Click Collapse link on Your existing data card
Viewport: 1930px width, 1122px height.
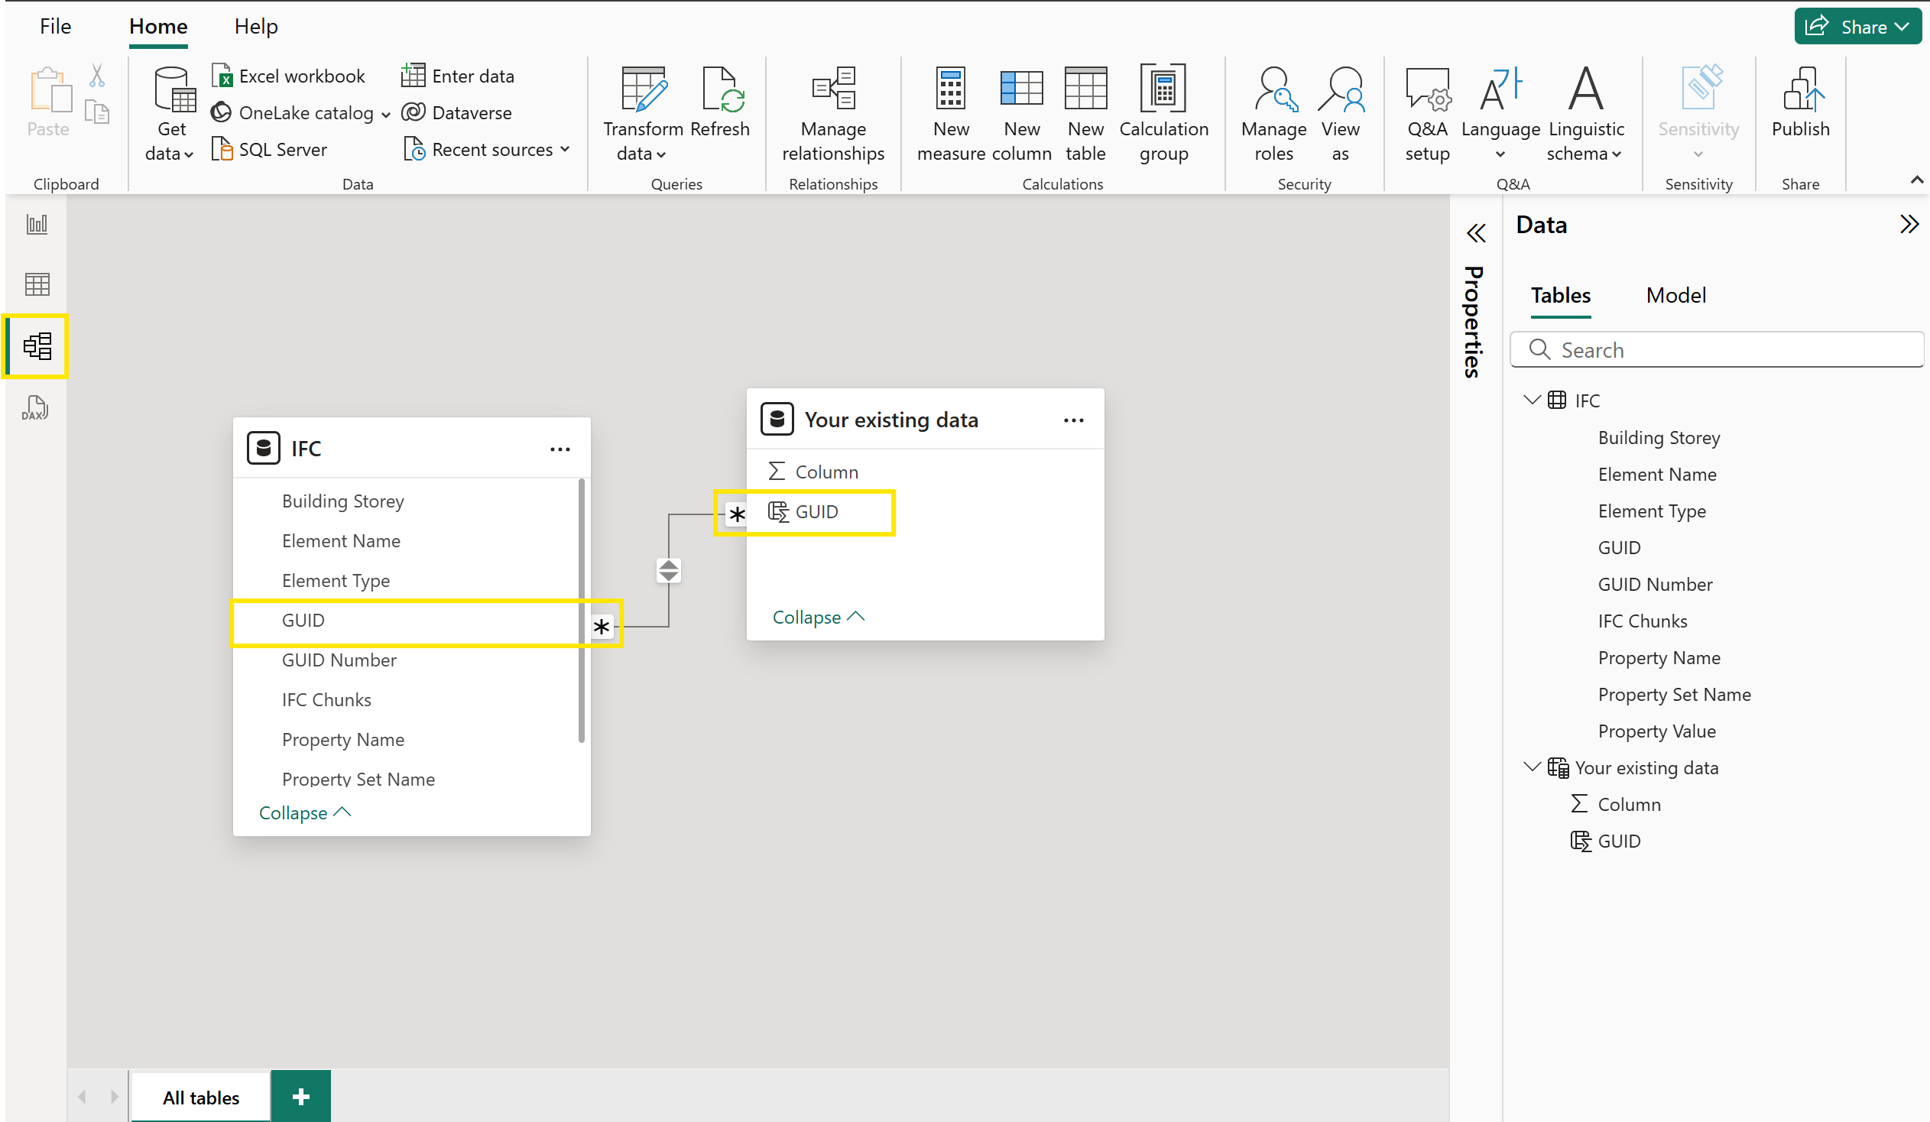coord(819,617)
